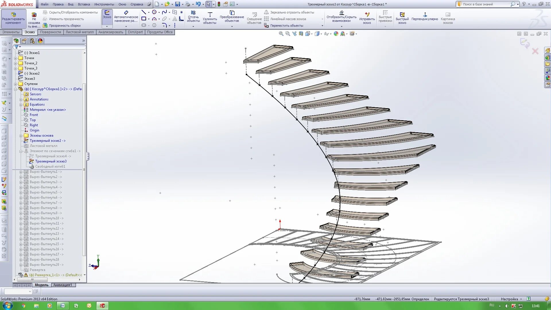Click Zoom to Fit magnifier icon
The image size is (551, 310).
281,34
